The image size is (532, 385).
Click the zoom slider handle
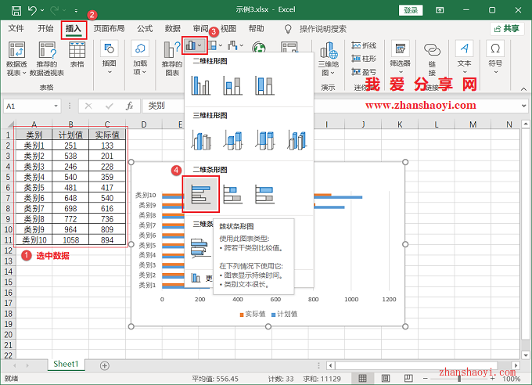pos(459,378)
